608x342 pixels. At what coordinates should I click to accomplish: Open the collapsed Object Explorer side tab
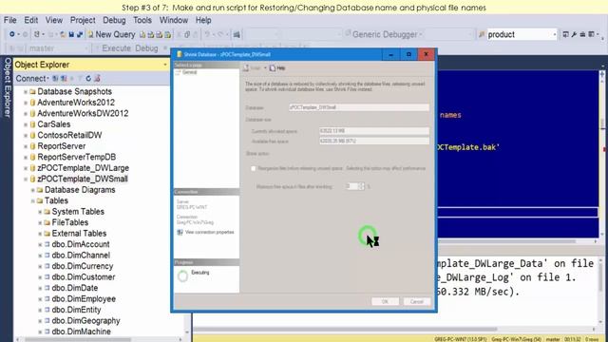7,87
